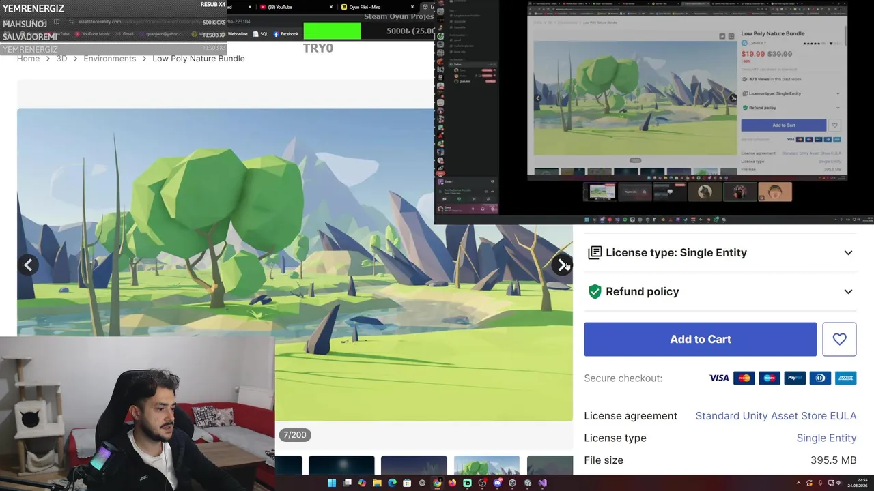Click the 7/200 image counter badge
This screenshot has width=874, height=491.
pyautogui.click(x=295, y=435)
